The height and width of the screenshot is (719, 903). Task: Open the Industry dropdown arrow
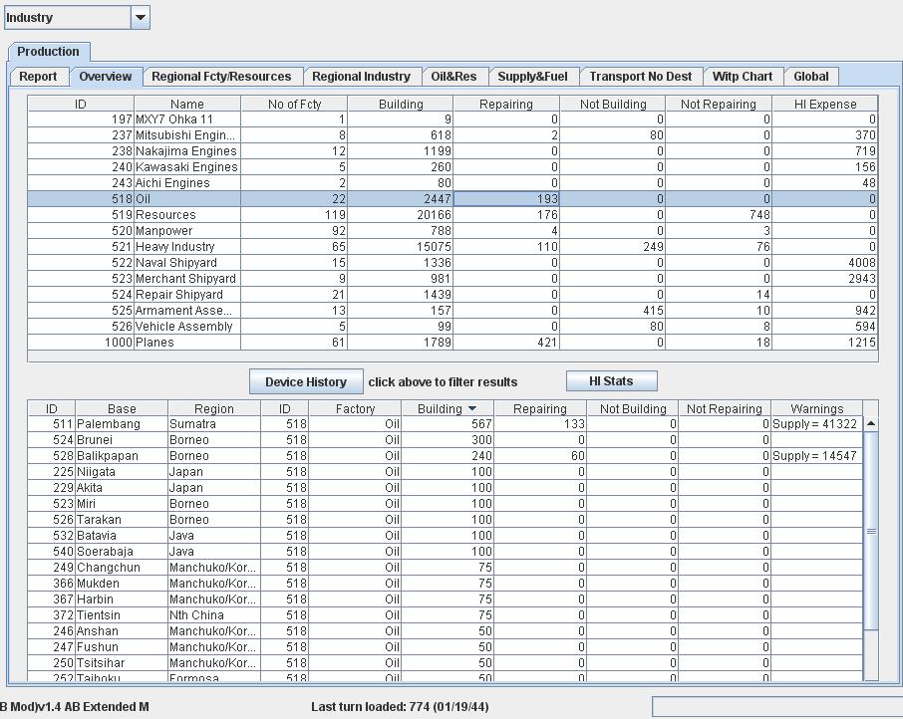tap(140, 18)
